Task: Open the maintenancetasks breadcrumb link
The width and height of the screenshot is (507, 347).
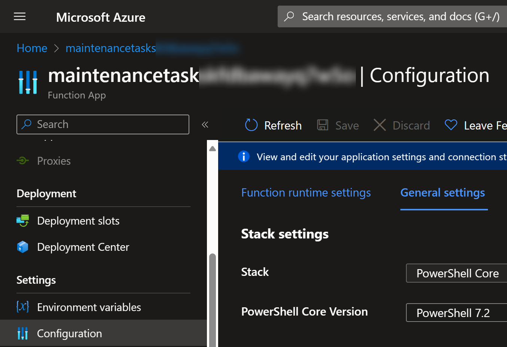Action: pos(111,48)
